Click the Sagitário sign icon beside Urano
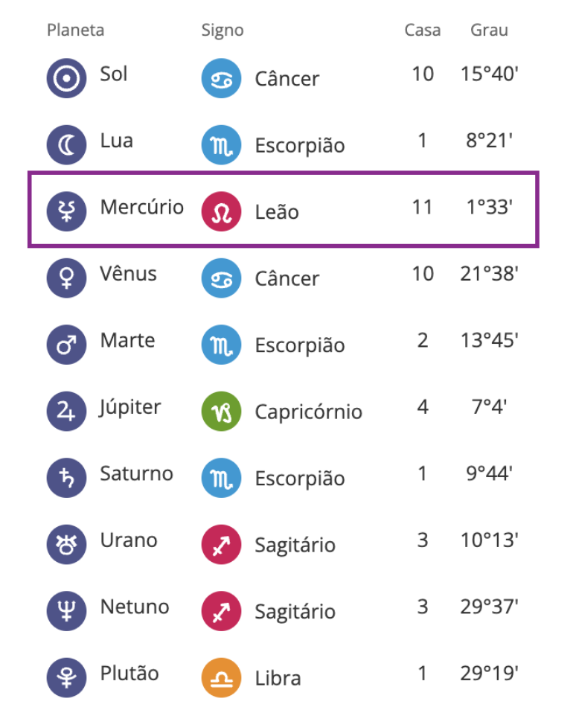Viewport: 576px width, 716px height. point(222,545)
